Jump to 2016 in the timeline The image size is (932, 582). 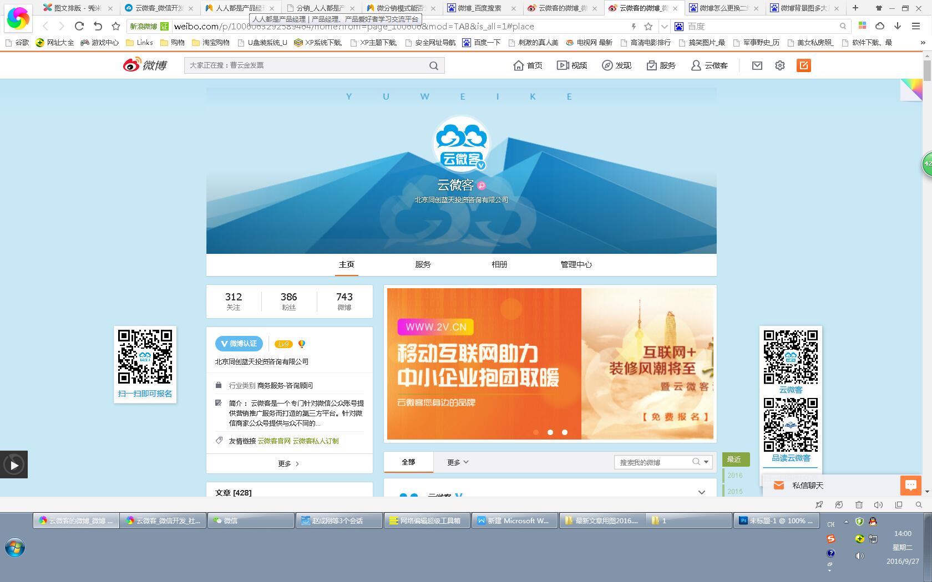[x=735, y=476]
